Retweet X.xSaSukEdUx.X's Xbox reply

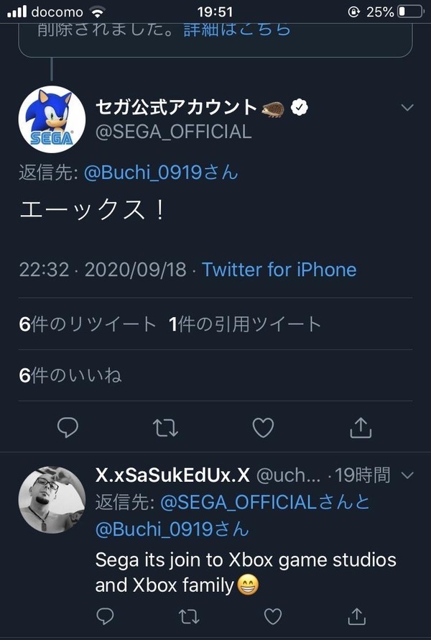coord(189,616)
